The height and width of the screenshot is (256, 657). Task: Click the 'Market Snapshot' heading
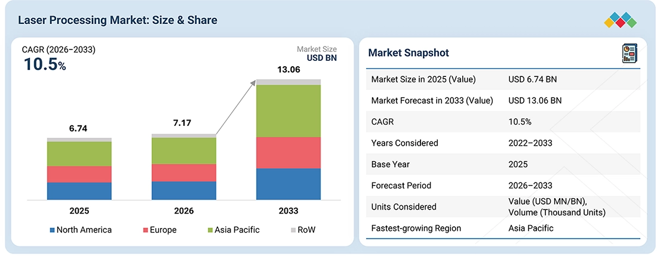[409, 53]
